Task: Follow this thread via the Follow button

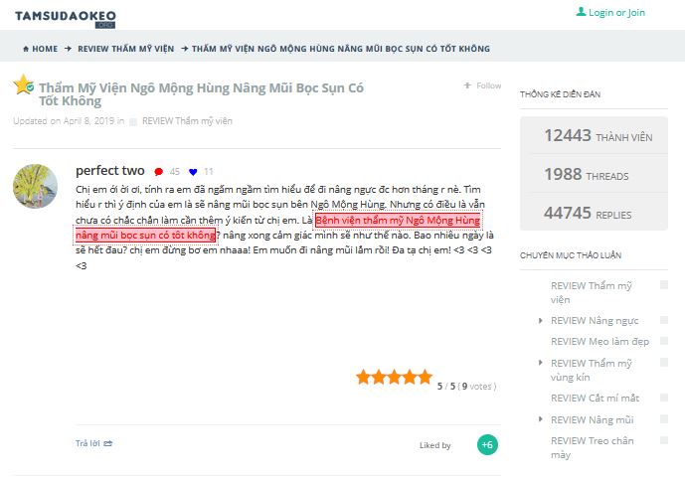Action: click(482, 85)
